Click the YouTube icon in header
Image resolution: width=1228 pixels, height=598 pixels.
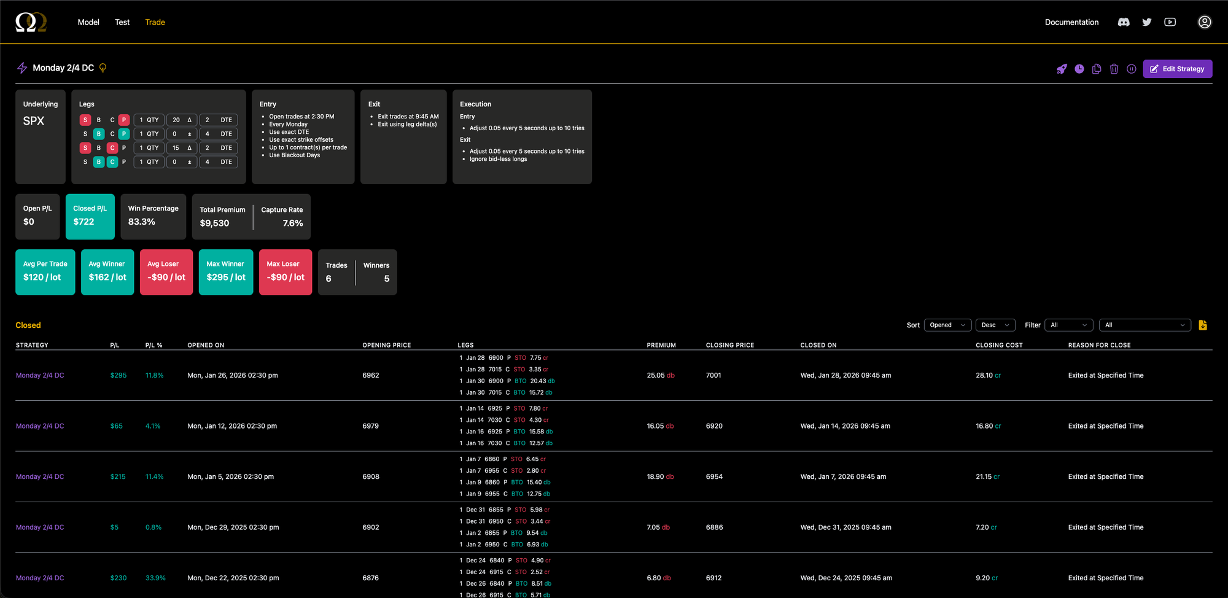(x=1170, y=22)
